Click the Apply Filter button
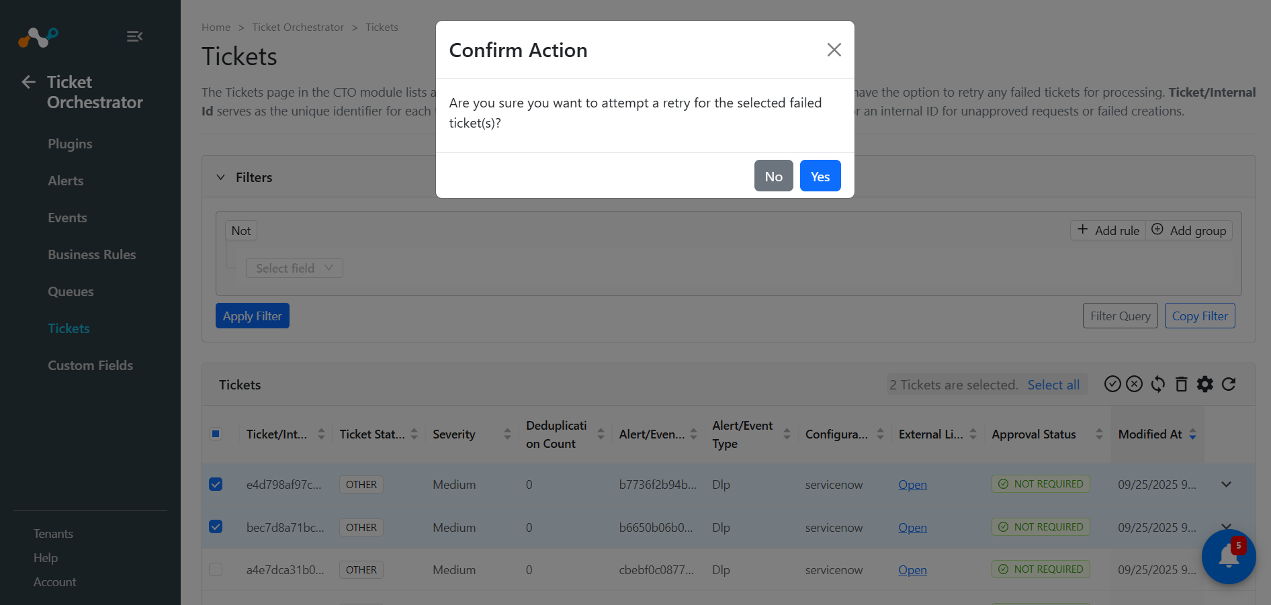Viewport: 1271px width, 605px height. point(253,316)
